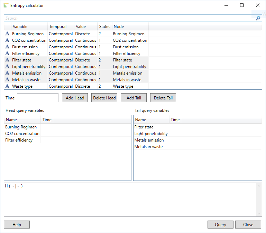Sort the list by Variable column header

[x=29, y=27]
